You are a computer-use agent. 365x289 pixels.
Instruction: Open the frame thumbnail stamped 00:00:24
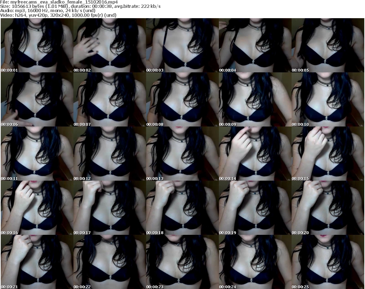pos(255,262)
